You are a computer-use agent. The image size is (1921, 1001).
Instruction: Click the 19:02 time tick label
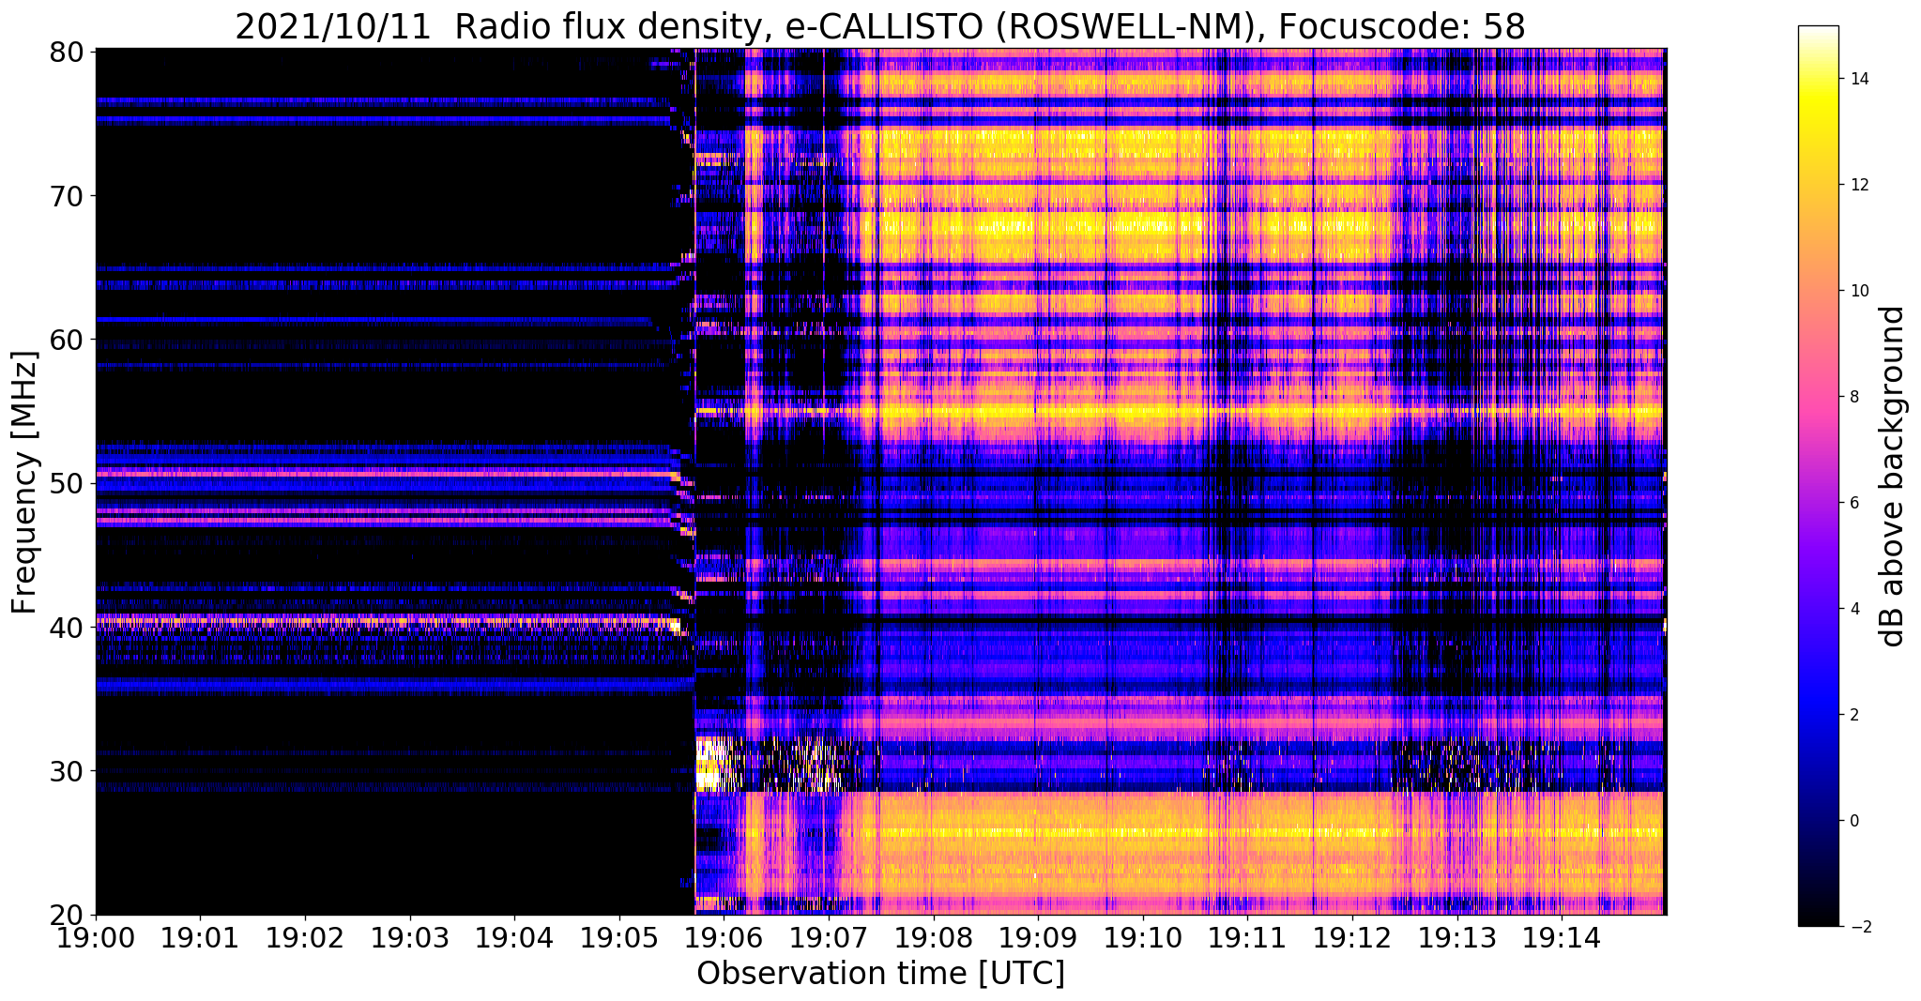[x=305, y=938]
